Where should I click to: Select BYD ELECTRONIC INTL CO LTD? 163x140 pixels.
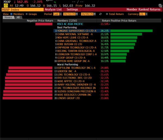point(74,78)
